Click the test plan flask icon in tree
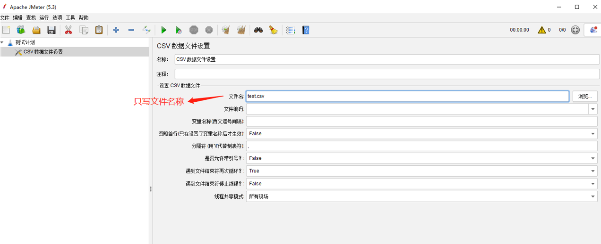Image resolution: width=601 pixels, height=244 pixels. pyautogui.click(x=10, y=42)
